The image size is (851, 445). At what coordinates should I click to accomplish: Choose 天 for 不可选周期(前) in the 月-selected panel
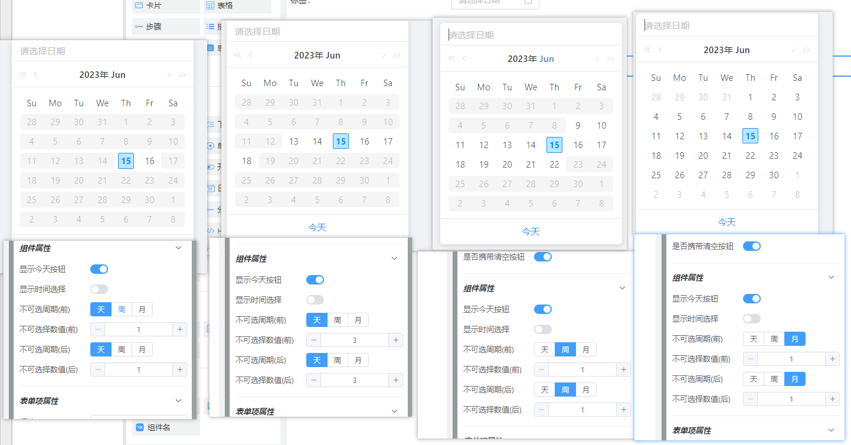(754, 339)
